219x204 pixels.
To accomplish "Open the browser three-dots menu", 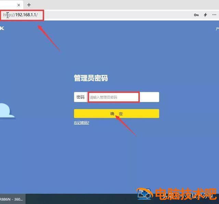I will 214,15.
